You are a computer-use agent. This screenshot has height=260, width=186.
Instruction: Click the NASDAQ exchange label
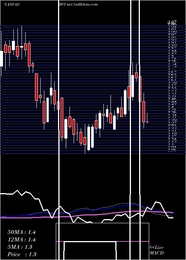12,4
